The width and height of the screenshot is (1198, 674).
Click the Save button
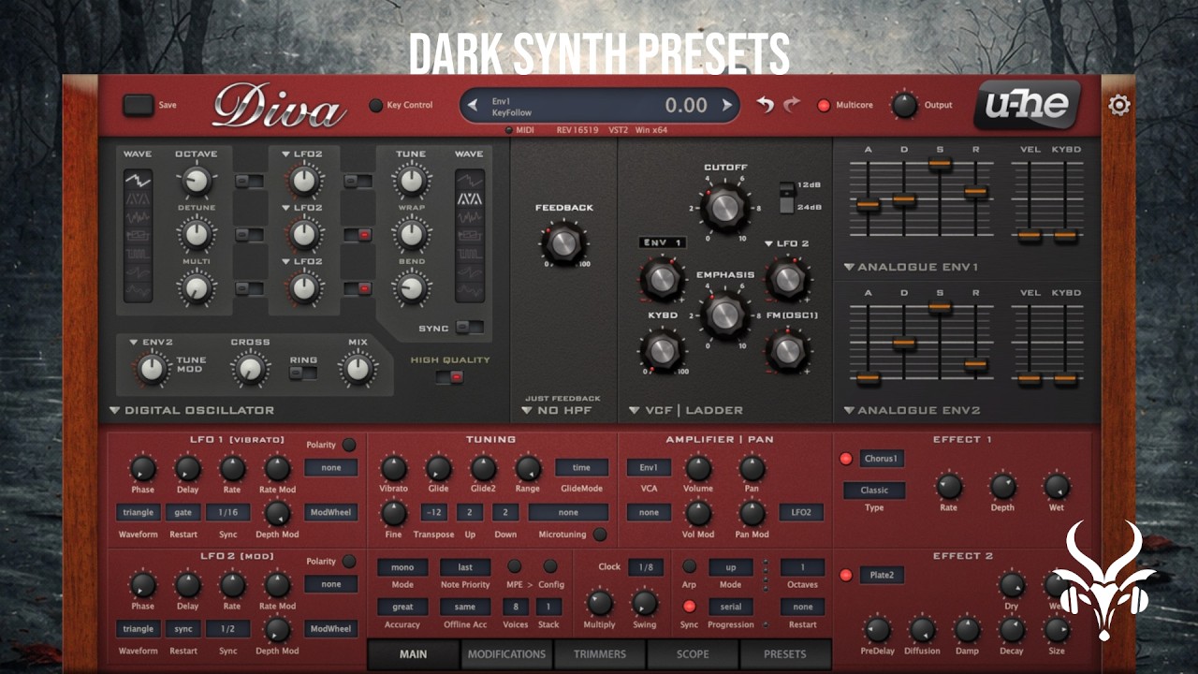tap(138, 105)
